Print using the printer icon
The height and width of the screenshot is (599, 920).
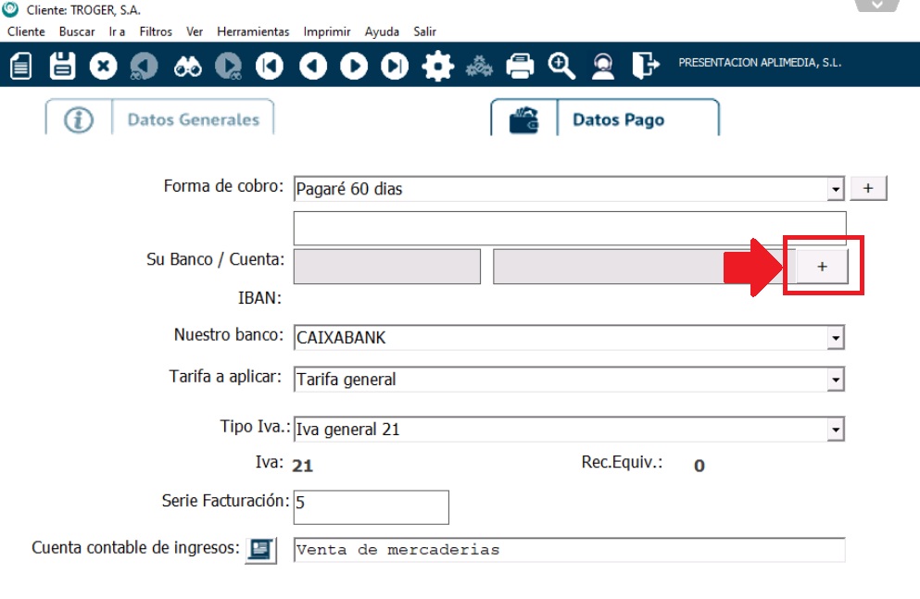pyautogui.click(x=520, y=66)
